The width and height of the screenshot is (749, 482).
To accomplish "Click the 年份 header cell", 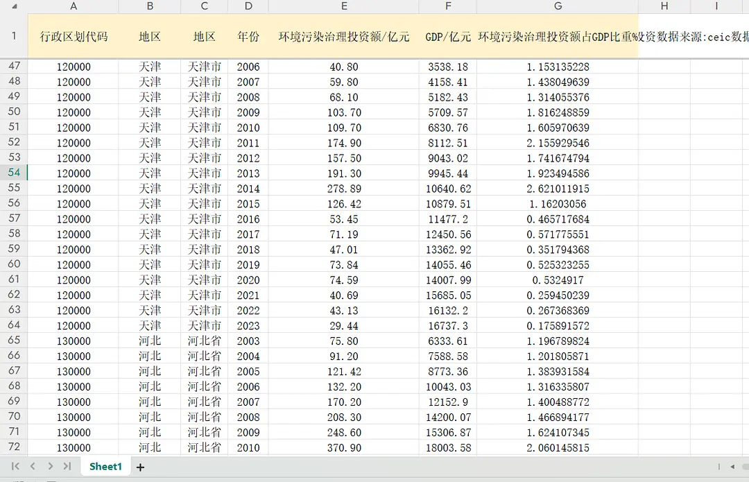I will [248, 36].
